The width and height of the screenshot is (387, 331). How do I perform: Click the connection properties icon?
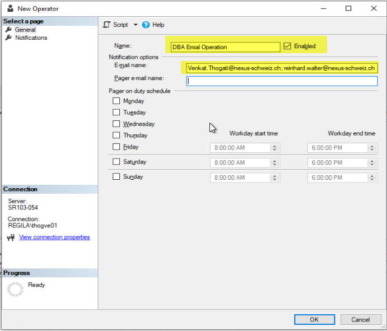[10, 237]
